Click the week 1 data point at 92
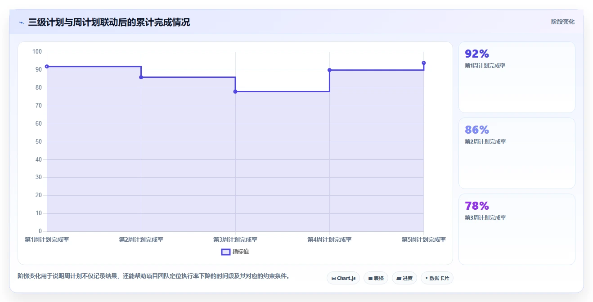593x302 pixels. [47, 67]
